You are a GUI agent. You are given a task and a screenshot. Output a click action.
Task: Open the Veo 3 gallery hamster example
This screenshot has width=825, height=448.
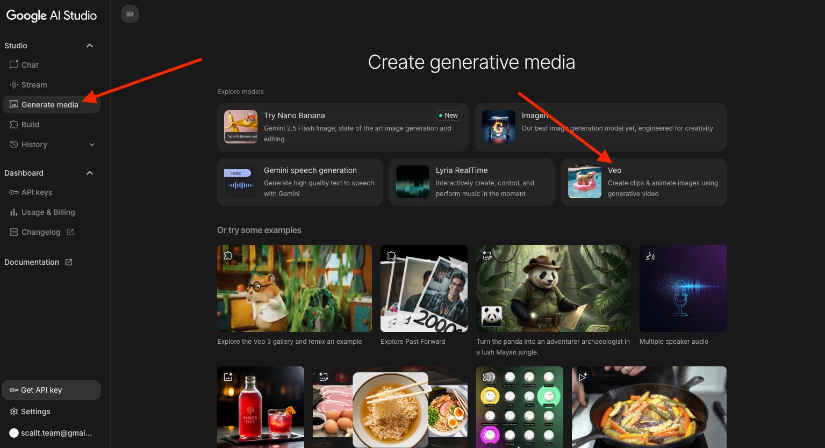295,288
